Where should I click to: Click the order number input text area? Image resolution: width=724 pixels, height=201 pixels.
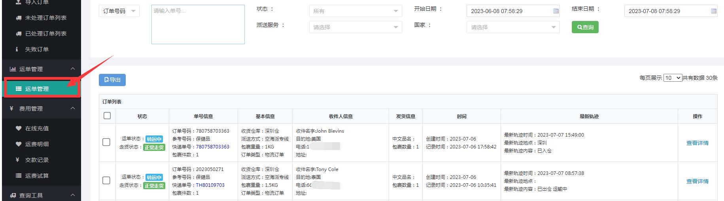tap(198, 24)
